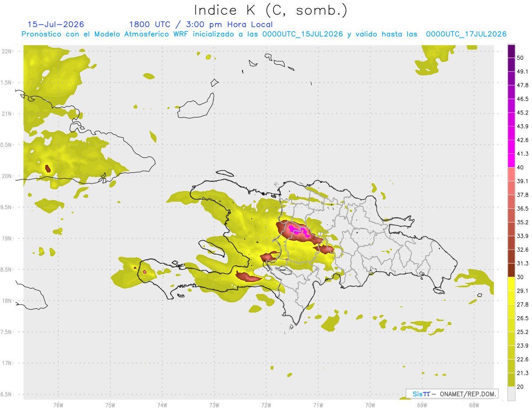Click the "68W" longitude label
Viewport: 532px width, 411px height.
[474, 405]
